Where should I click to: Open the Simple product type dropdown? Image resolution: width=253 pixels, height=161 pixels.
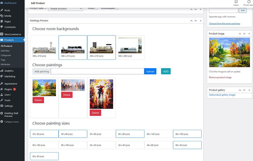coord(65,9)
